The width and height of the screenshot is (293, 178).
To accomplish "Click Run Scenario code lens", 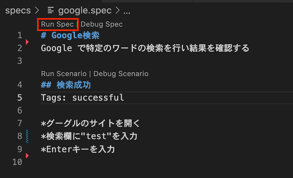I will 64,74.
